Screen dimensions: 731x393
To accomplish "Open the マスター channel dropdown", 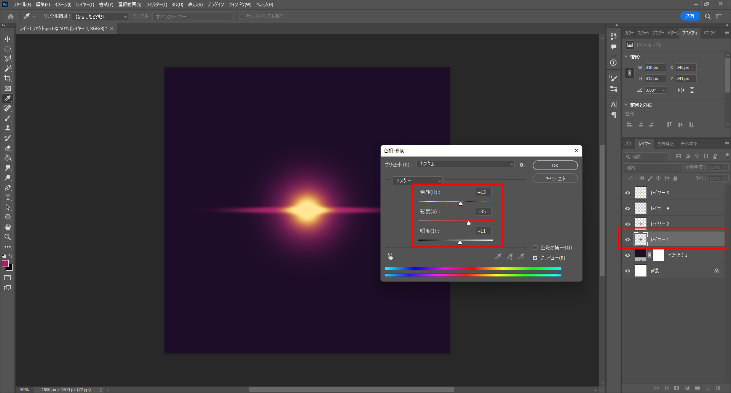I will click(418, 181).
